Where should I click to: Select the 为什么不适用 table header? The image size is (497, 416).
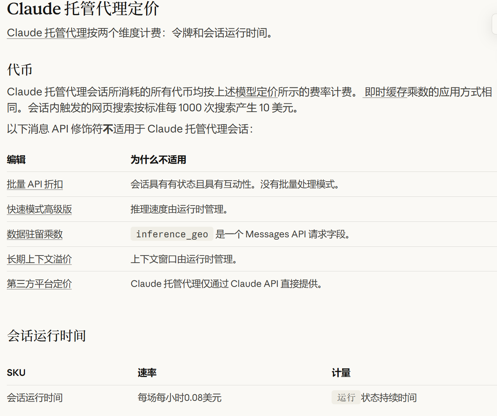(x=158, y=159)
